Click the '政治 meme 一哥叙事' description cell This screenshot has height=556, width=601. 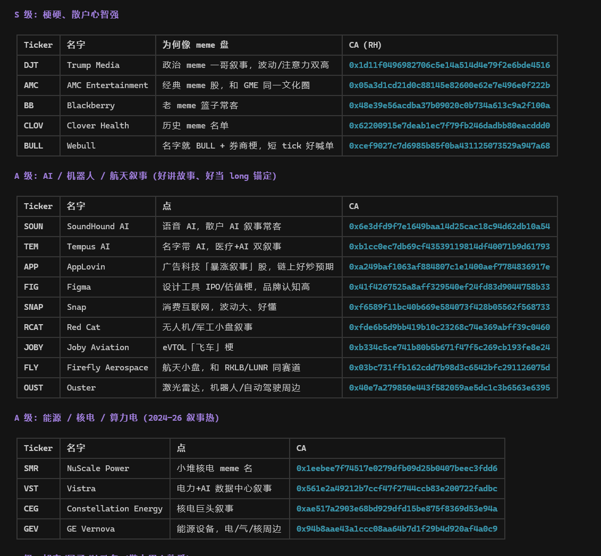pyautogui.click(x=249, y=65)
